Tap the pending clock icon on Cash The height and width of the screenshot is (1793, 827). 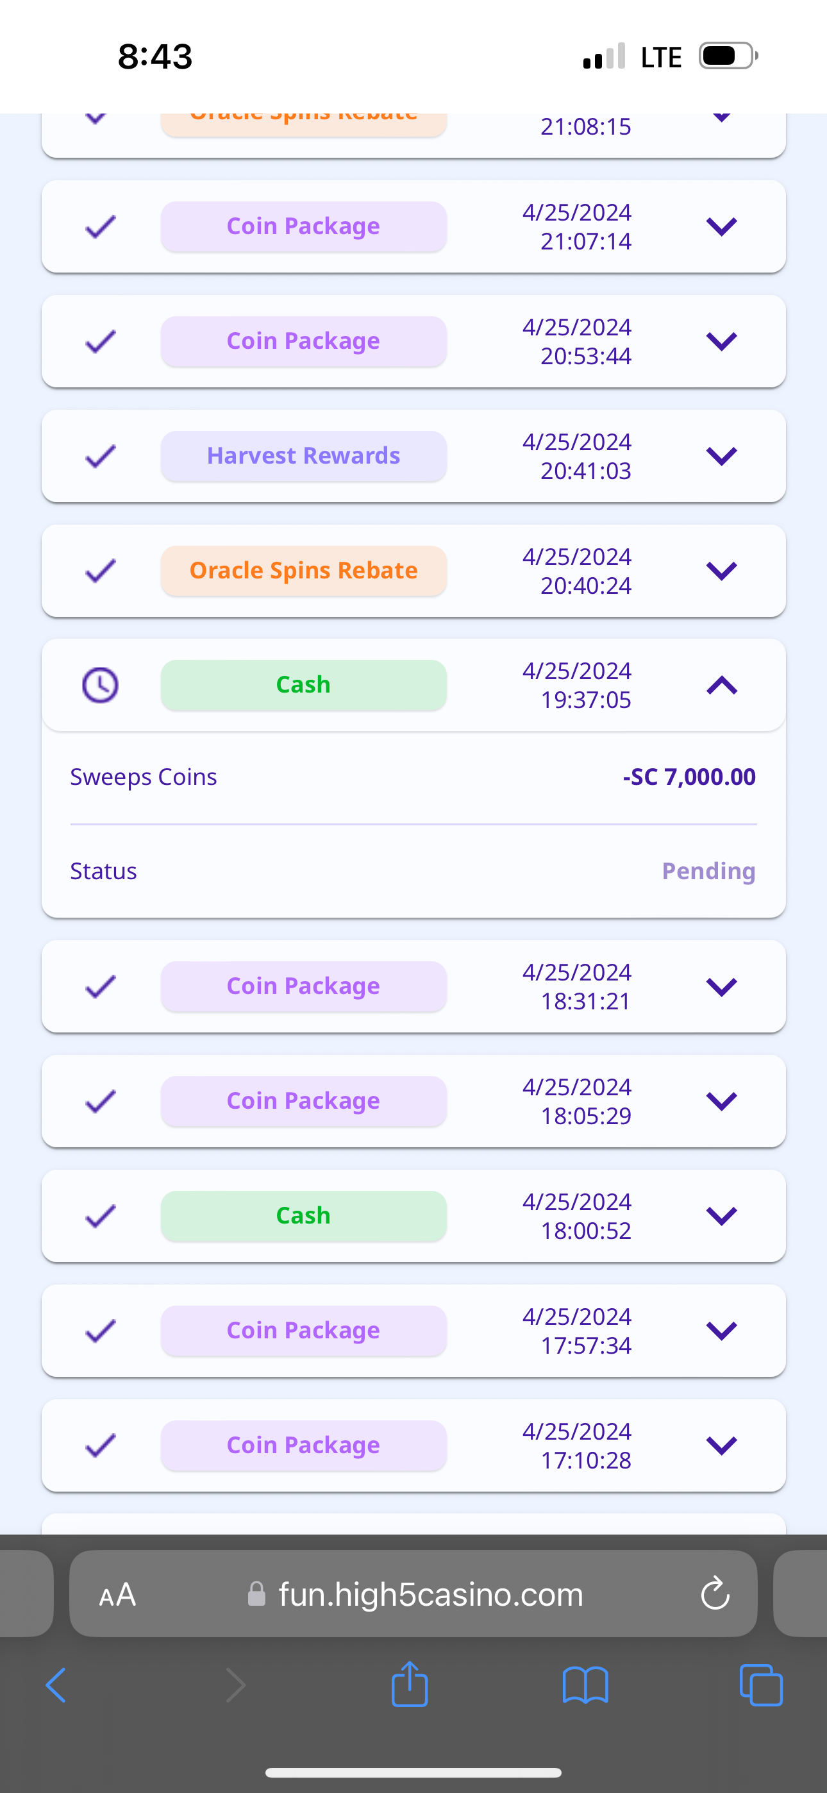coord(100,686)
